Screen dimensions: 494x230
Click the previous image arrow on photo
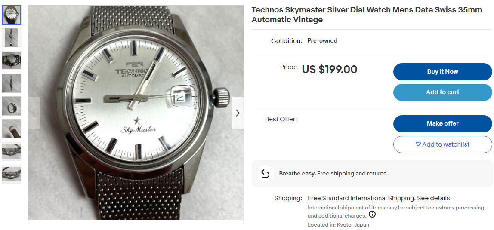coord(34,113)
